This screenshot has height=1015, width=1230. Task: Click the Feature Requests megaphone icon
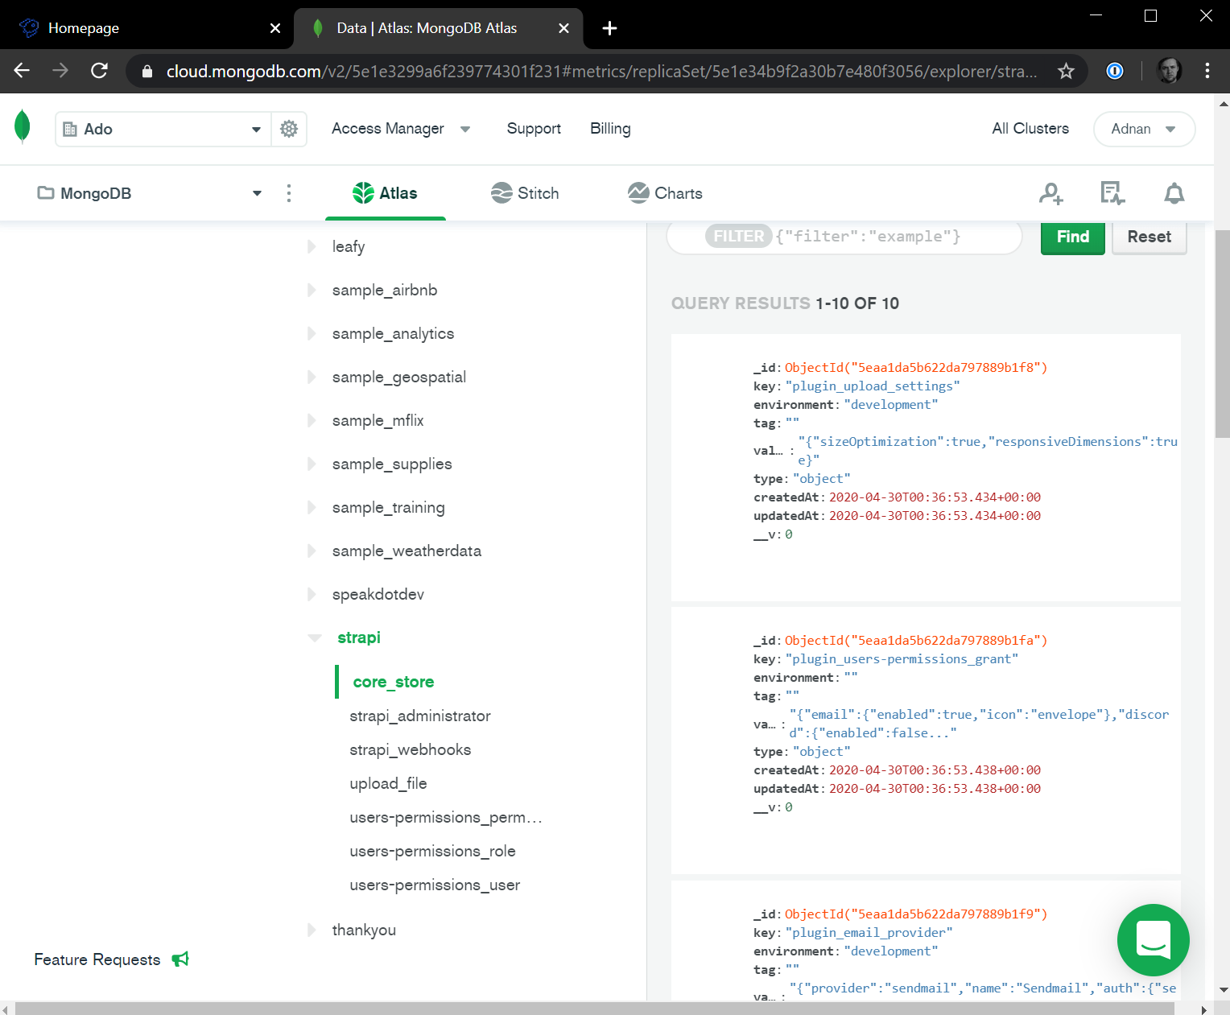click(x=180, y=959)
